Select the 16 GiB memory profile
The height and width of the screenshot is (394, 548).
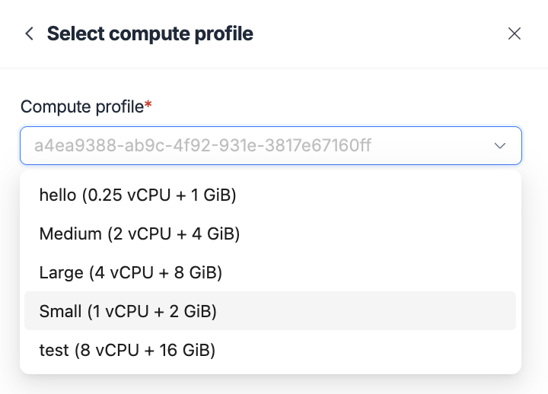click(128, 350)
